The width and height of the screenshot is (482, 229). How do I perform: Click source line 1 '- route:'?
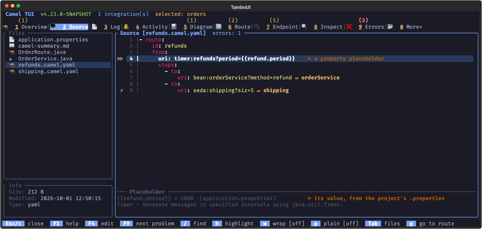tap(152, 40)
